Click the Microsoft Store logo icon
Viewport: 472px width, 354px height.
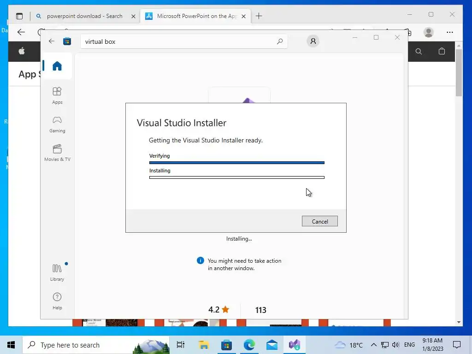(67, 41)
